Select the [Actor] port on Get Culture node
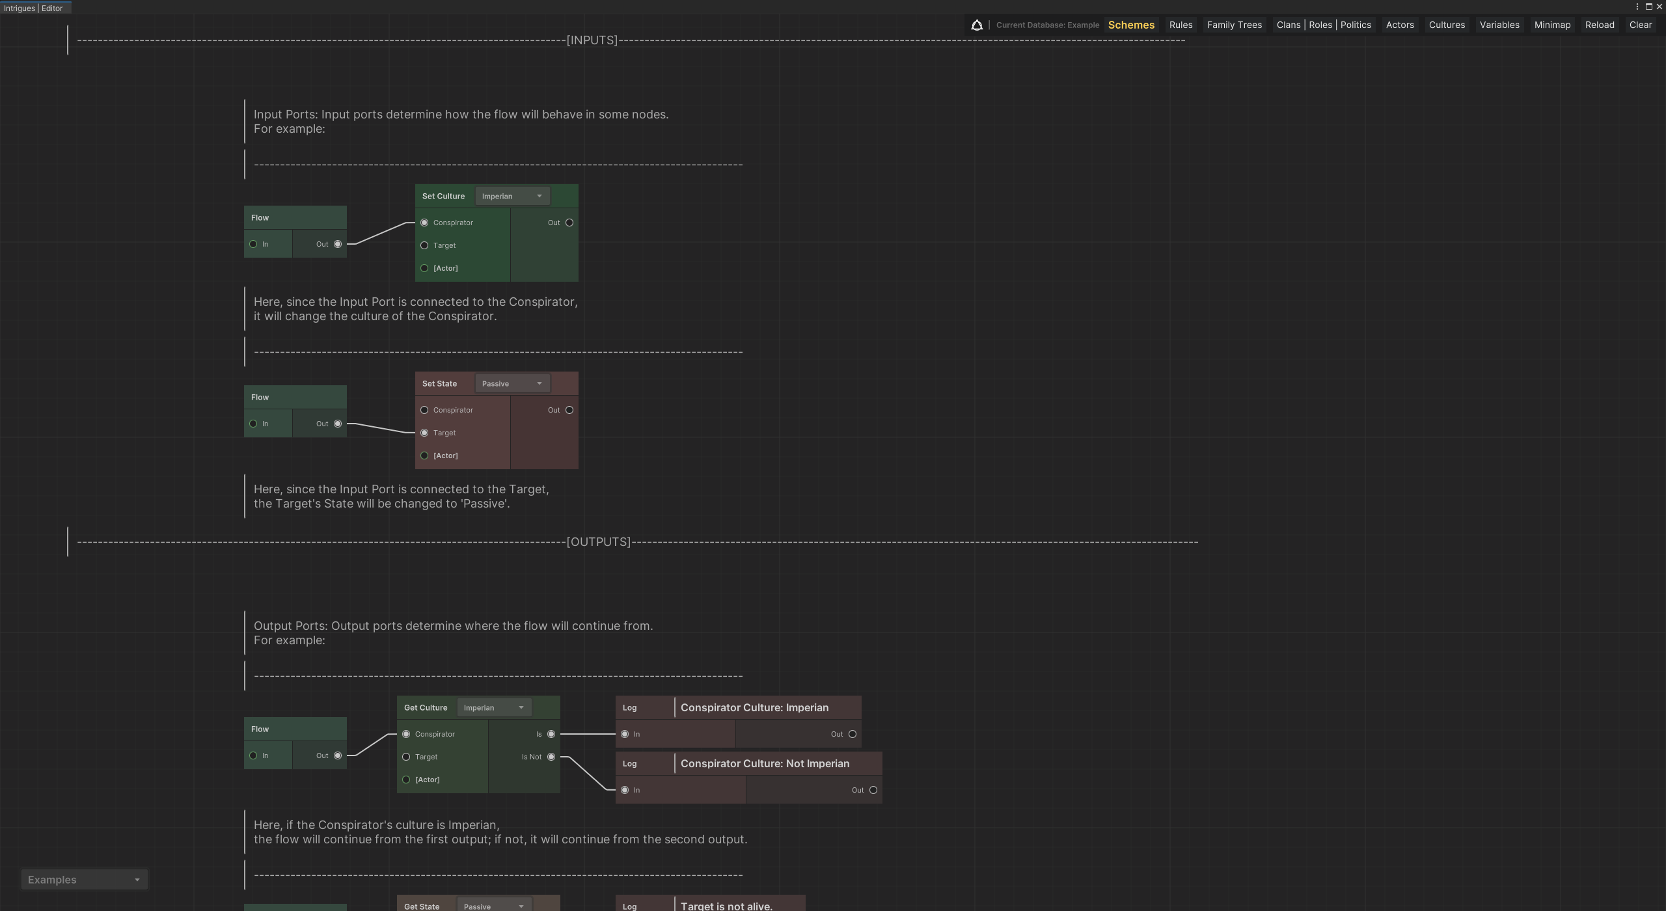This screenshot has height=911, width=1666. point(406,780)
